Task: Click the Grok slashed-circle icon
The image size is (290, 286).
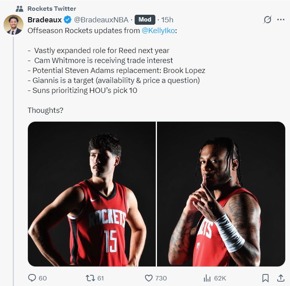Action: (x=267, y=20)
